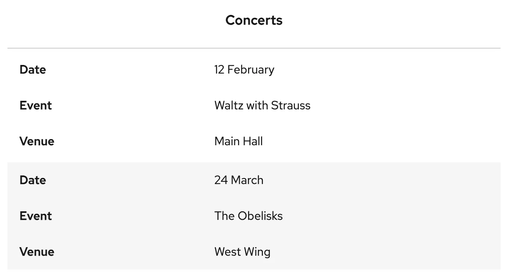
Task: Click the first Venue label
Action: [x=37, y=141]
